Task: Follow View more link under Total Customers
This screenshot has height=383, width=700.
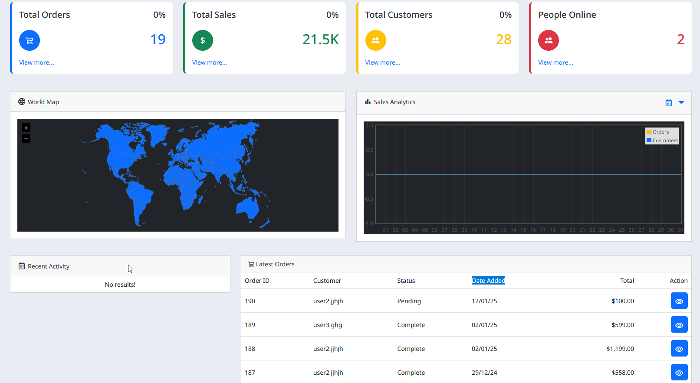Action: (382, 62)
